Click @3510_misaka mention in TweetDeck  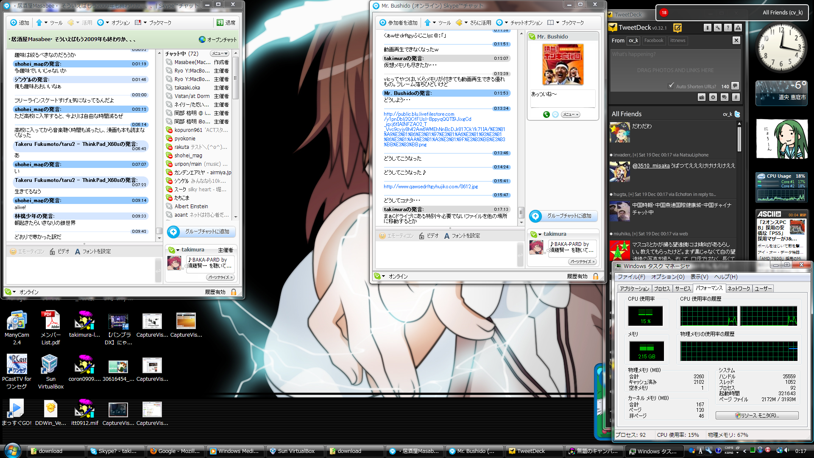[x=651, y=165]
